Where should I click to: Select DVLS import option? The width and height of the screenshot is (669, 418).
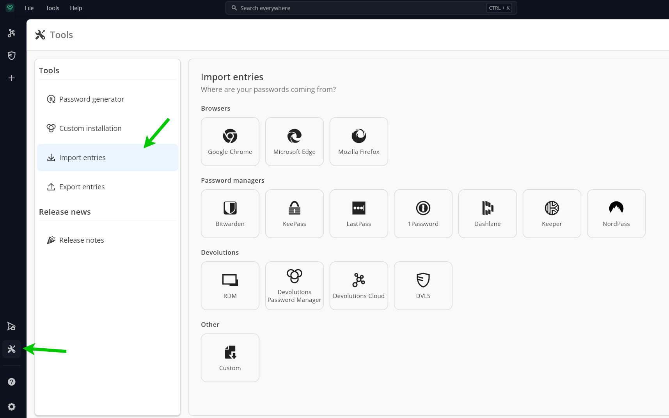pyautogui.click(x=423, y=286)
